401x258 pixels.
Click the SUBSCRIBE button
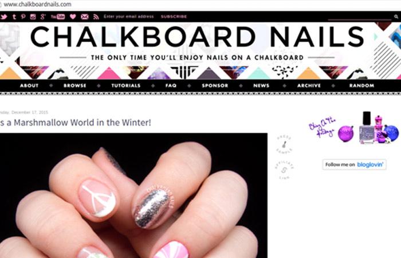tap(174, 17)
